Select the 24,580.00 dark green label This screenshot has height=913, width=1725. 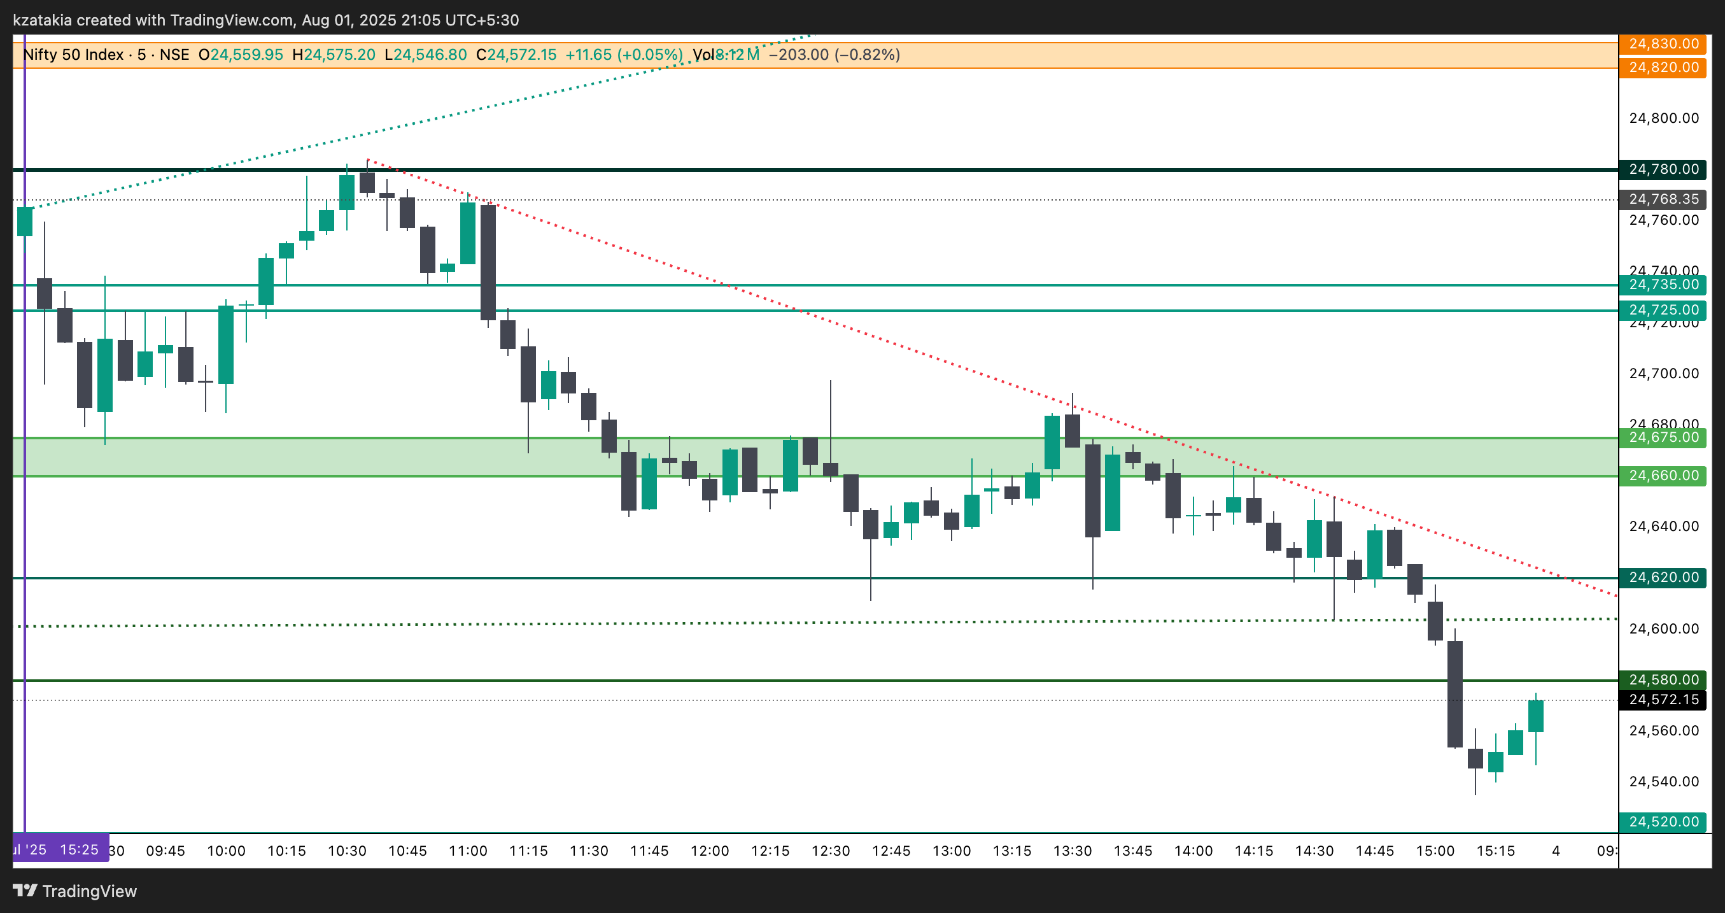(1663, 680)
